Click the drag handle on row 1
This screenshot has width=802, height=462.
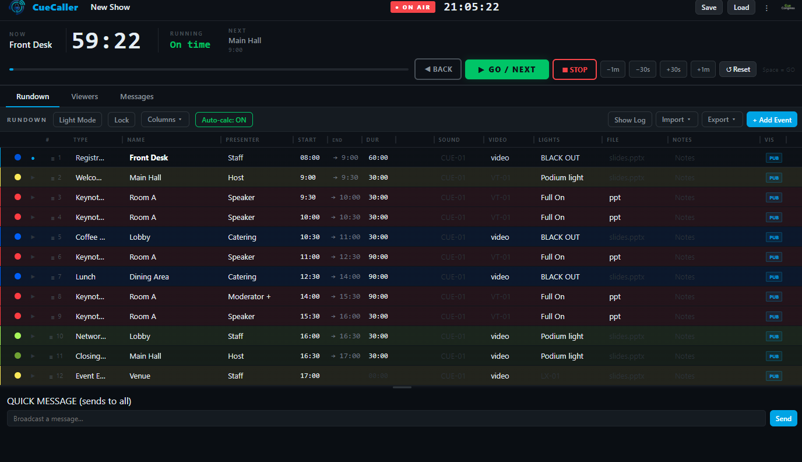[52, 158]
